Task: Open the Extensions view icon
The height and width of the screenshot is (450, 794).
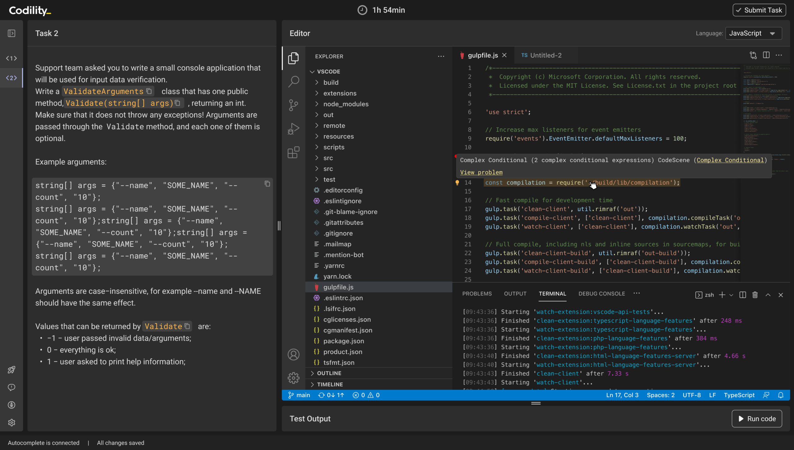Action: tap(293, 152)
